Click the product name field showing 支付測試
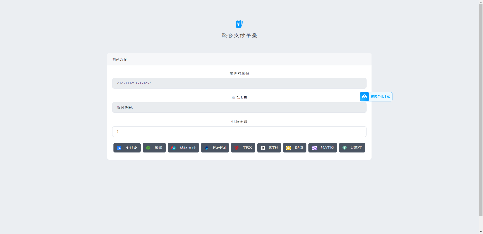483x234 pixels. (239, 107)
